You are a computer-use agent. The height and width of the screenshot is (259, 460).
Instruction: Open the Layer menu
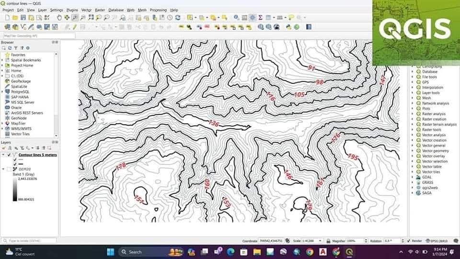point(42,10)
